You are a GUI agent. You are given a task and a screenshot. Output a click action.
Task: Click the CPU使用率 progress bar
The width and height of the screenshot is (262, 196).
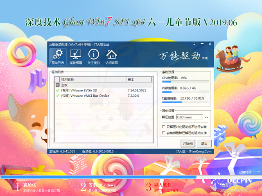point(185,82)
